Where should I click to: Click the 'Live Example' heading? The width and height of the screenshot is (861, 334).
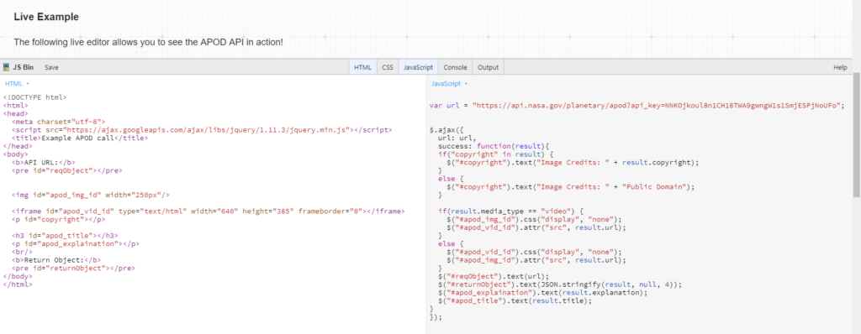point(46,17)
